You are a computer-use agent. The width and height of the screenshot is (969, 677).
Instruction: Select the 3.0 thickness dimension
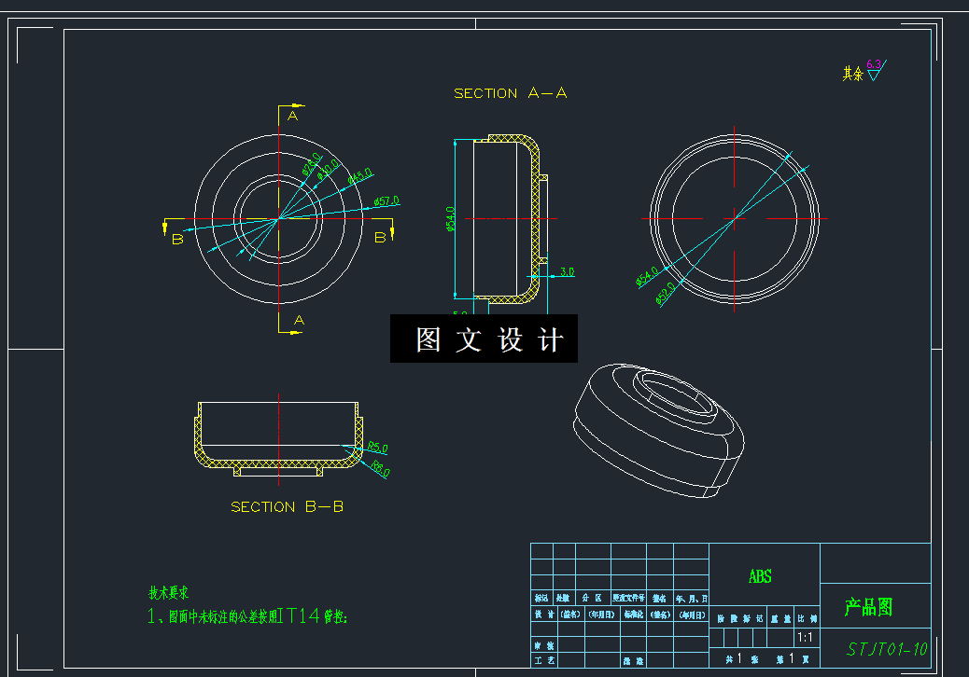pyautogui.click(x=567, y=271)
